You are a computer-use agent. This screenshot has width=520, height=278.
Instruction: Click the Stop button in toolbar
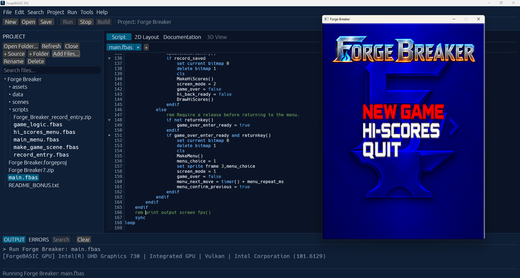coord(86,22)
